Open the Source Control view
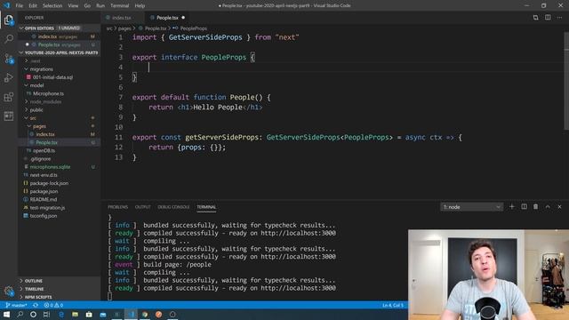Image resolution: width=569 pixels, height=320 pixels. [9, 59]
